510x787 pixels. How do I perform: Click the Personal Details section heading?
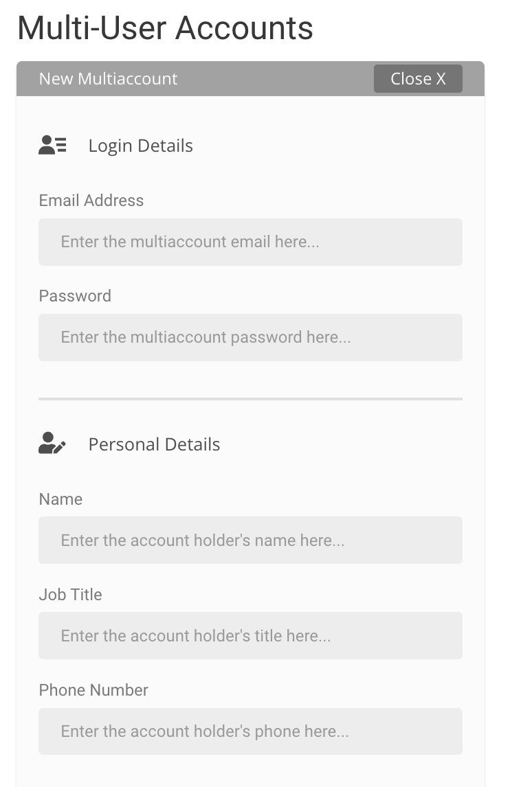click(154, 444)
